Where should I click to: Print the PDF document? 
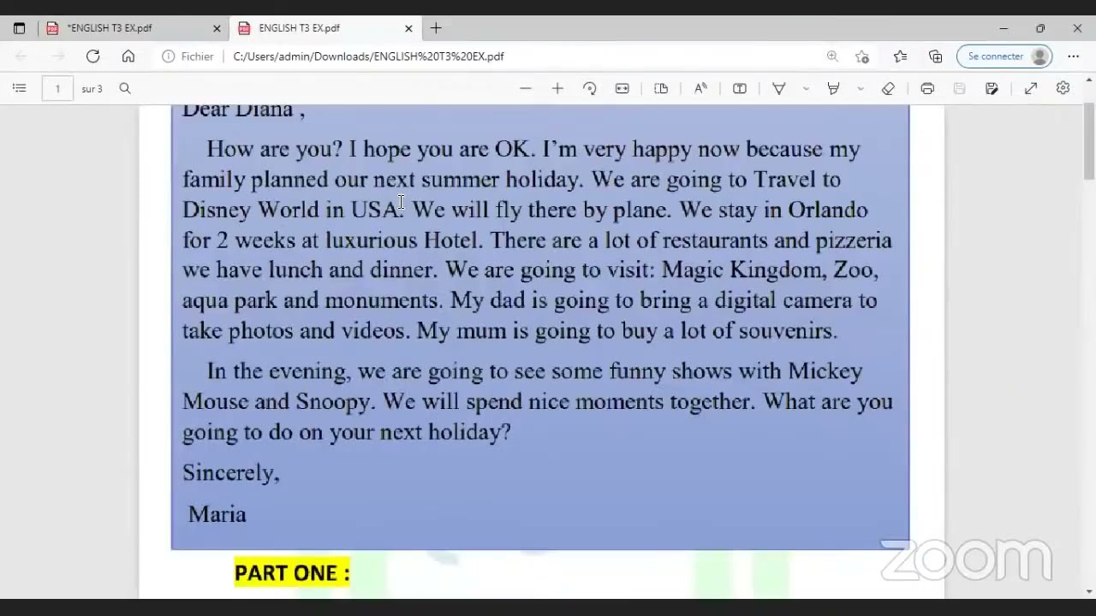click(927, 88)
